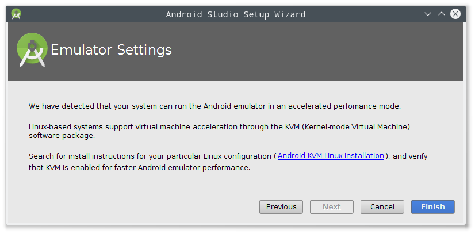Click the "and verify" text after the link
Screen dimensions: 475x234
tap(410, 156)
